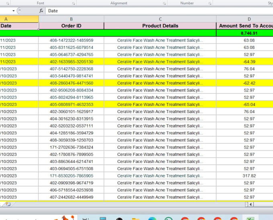Select order ID 402-1780876-7899505
The image size is (273, 220).
pyautogui.click(x=71, y=154)
